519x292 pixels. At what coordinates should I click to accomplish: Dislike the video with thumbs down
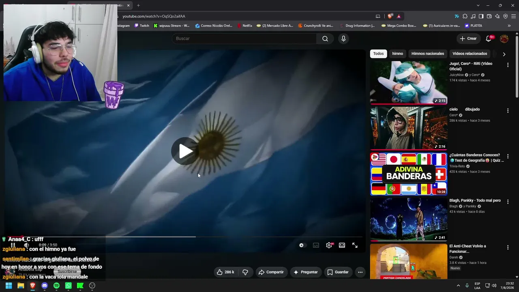pyautogui.click(x=245, y=272)
